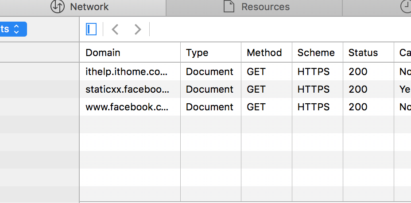The height and width of the screenshot is (203, 411).
Task: Click the clock icon in tab bar
Action: [x=406, y=7]
